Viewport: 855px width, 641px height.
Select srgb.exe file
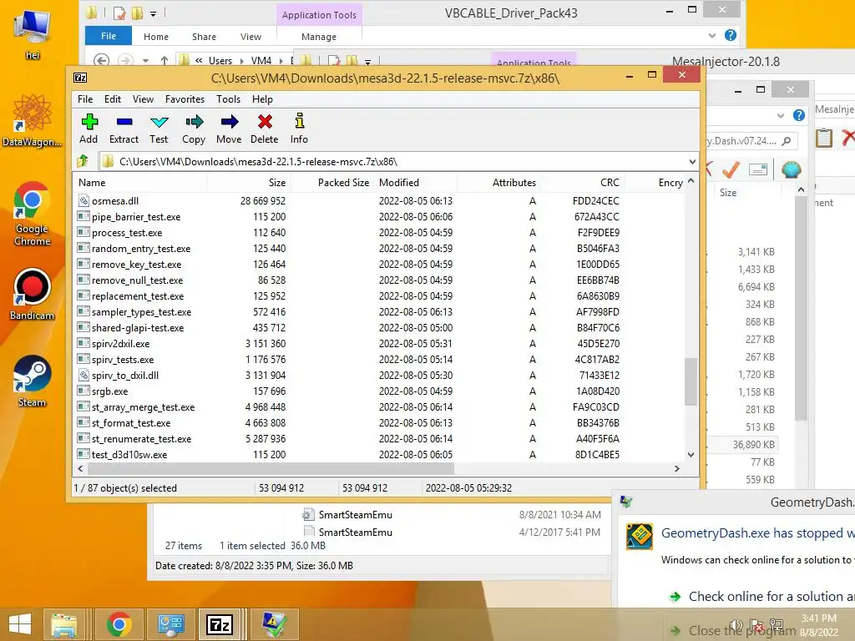[109, 391]
